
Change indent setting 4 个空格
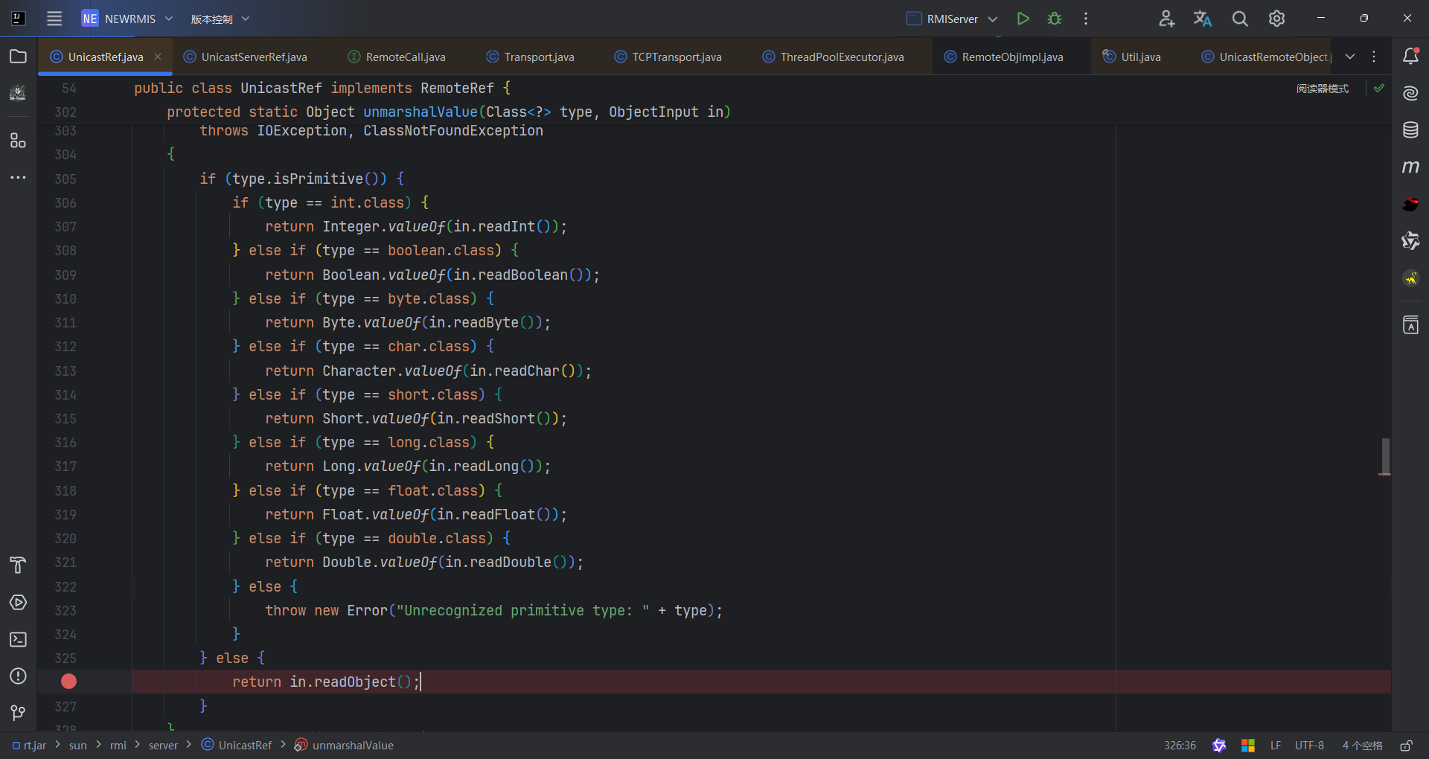[1362, 746]
